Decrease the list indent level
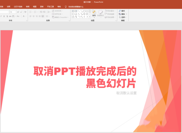This screenshot has height=133, width=182. [41, 12]
